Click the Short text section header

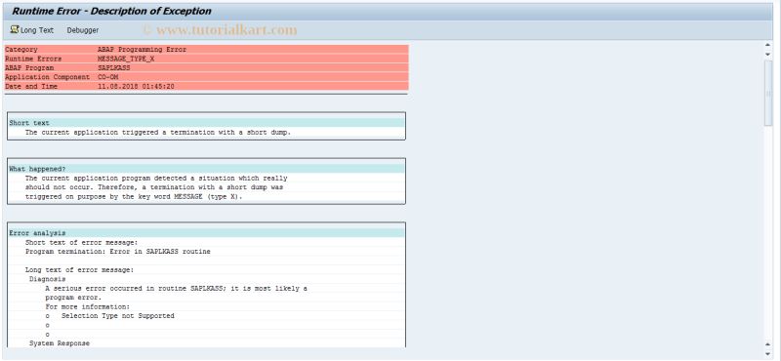pos(206,123)
